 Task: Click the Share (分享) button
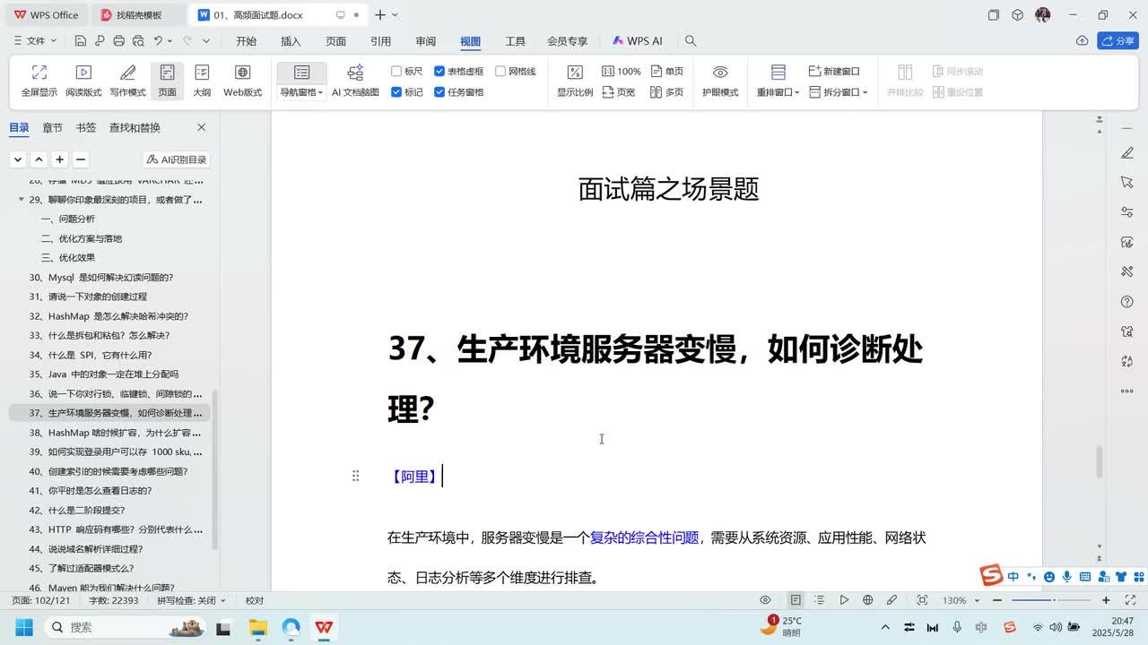click(x=1118, y=41)
